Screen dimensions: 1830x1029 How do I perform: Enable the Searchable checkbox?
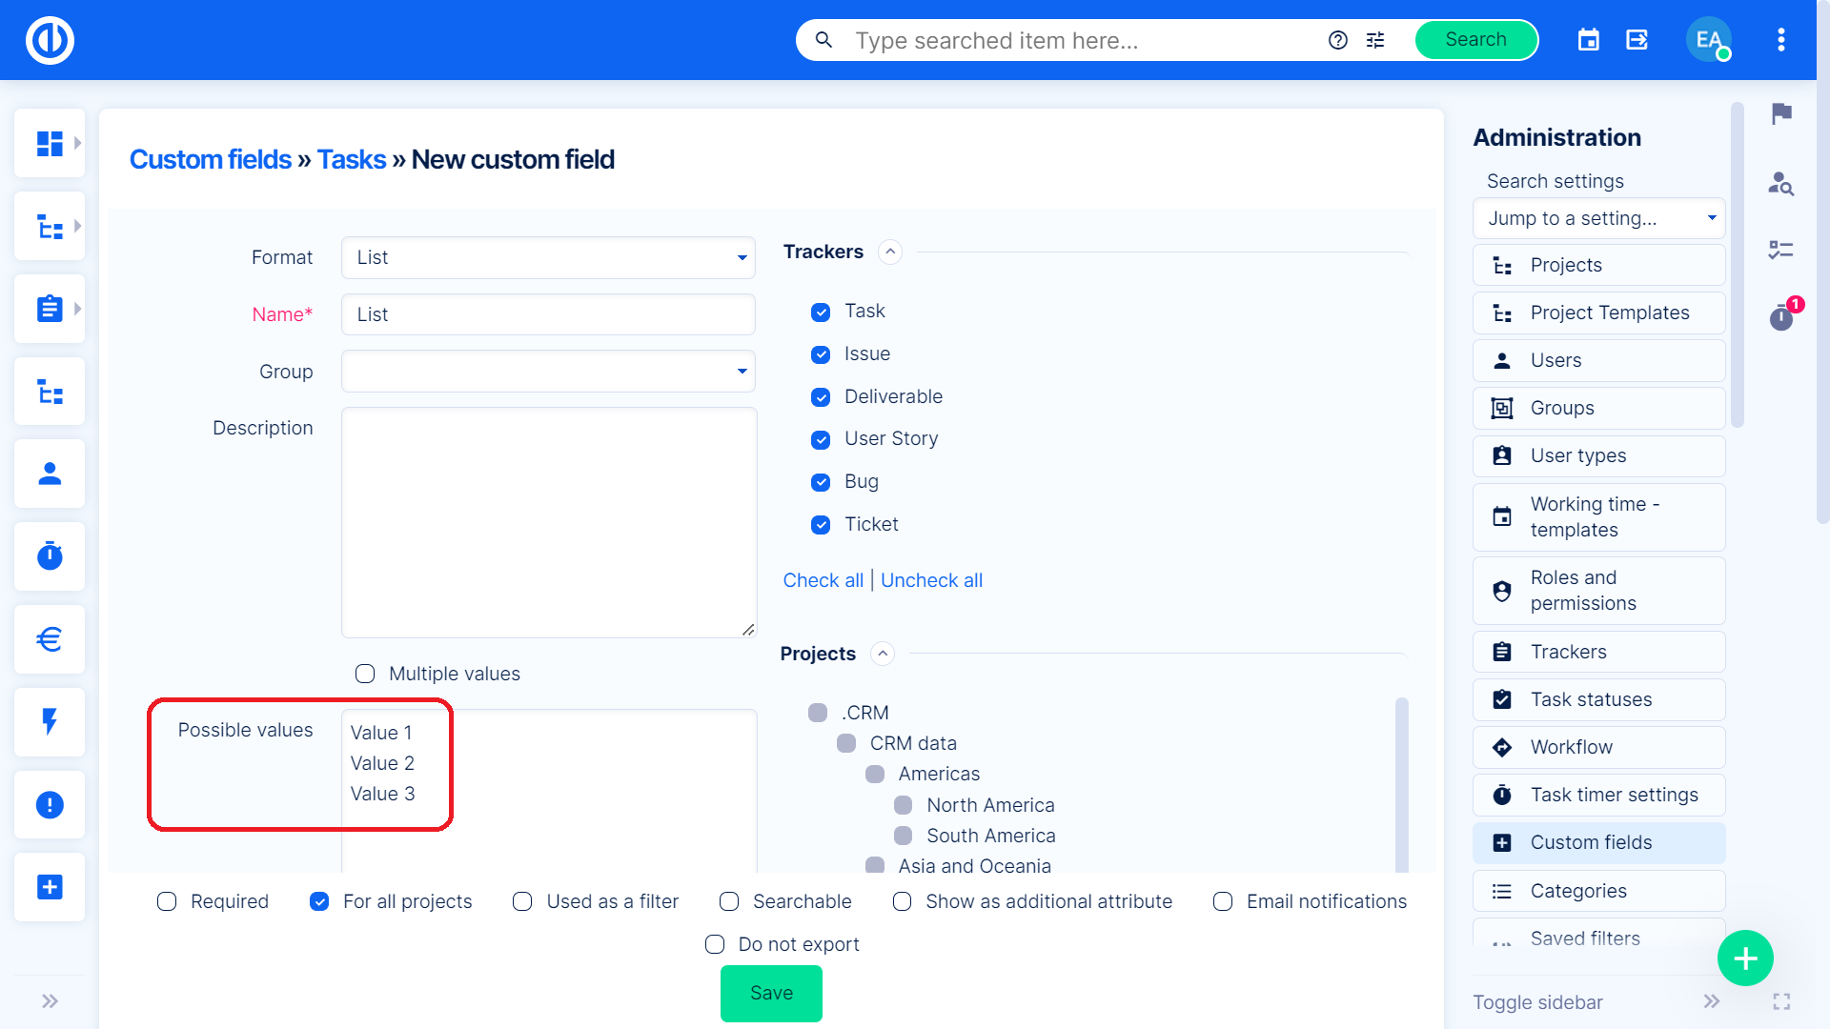pos(729,901)
